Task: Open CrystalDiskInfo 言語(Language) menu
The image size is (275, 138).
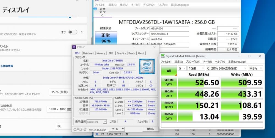Action: pyautogui.click(x=180, y=5)
